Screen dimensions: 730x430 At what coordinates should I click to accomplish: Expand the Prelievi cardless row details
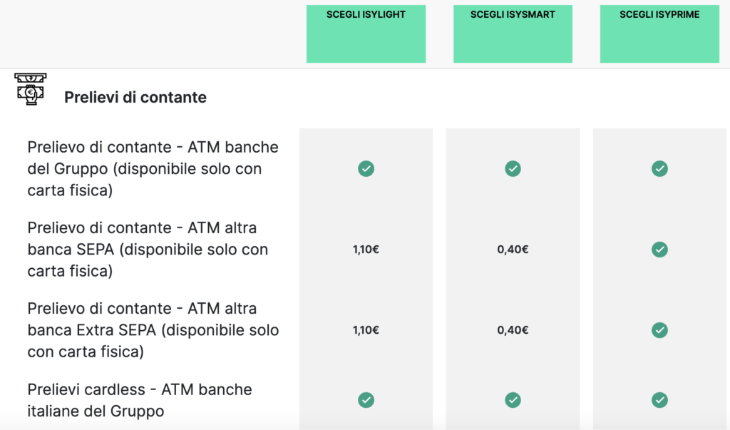pos(139,400)
